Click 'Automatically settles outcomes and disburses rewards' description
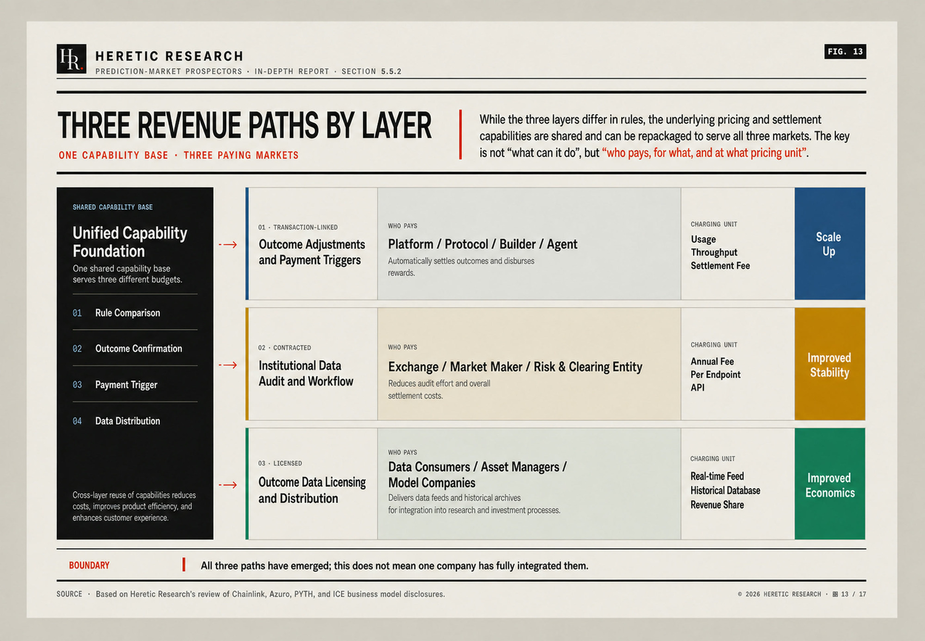Screen dimensions: 925x641 pyautogui.click(x=461, y=267)
